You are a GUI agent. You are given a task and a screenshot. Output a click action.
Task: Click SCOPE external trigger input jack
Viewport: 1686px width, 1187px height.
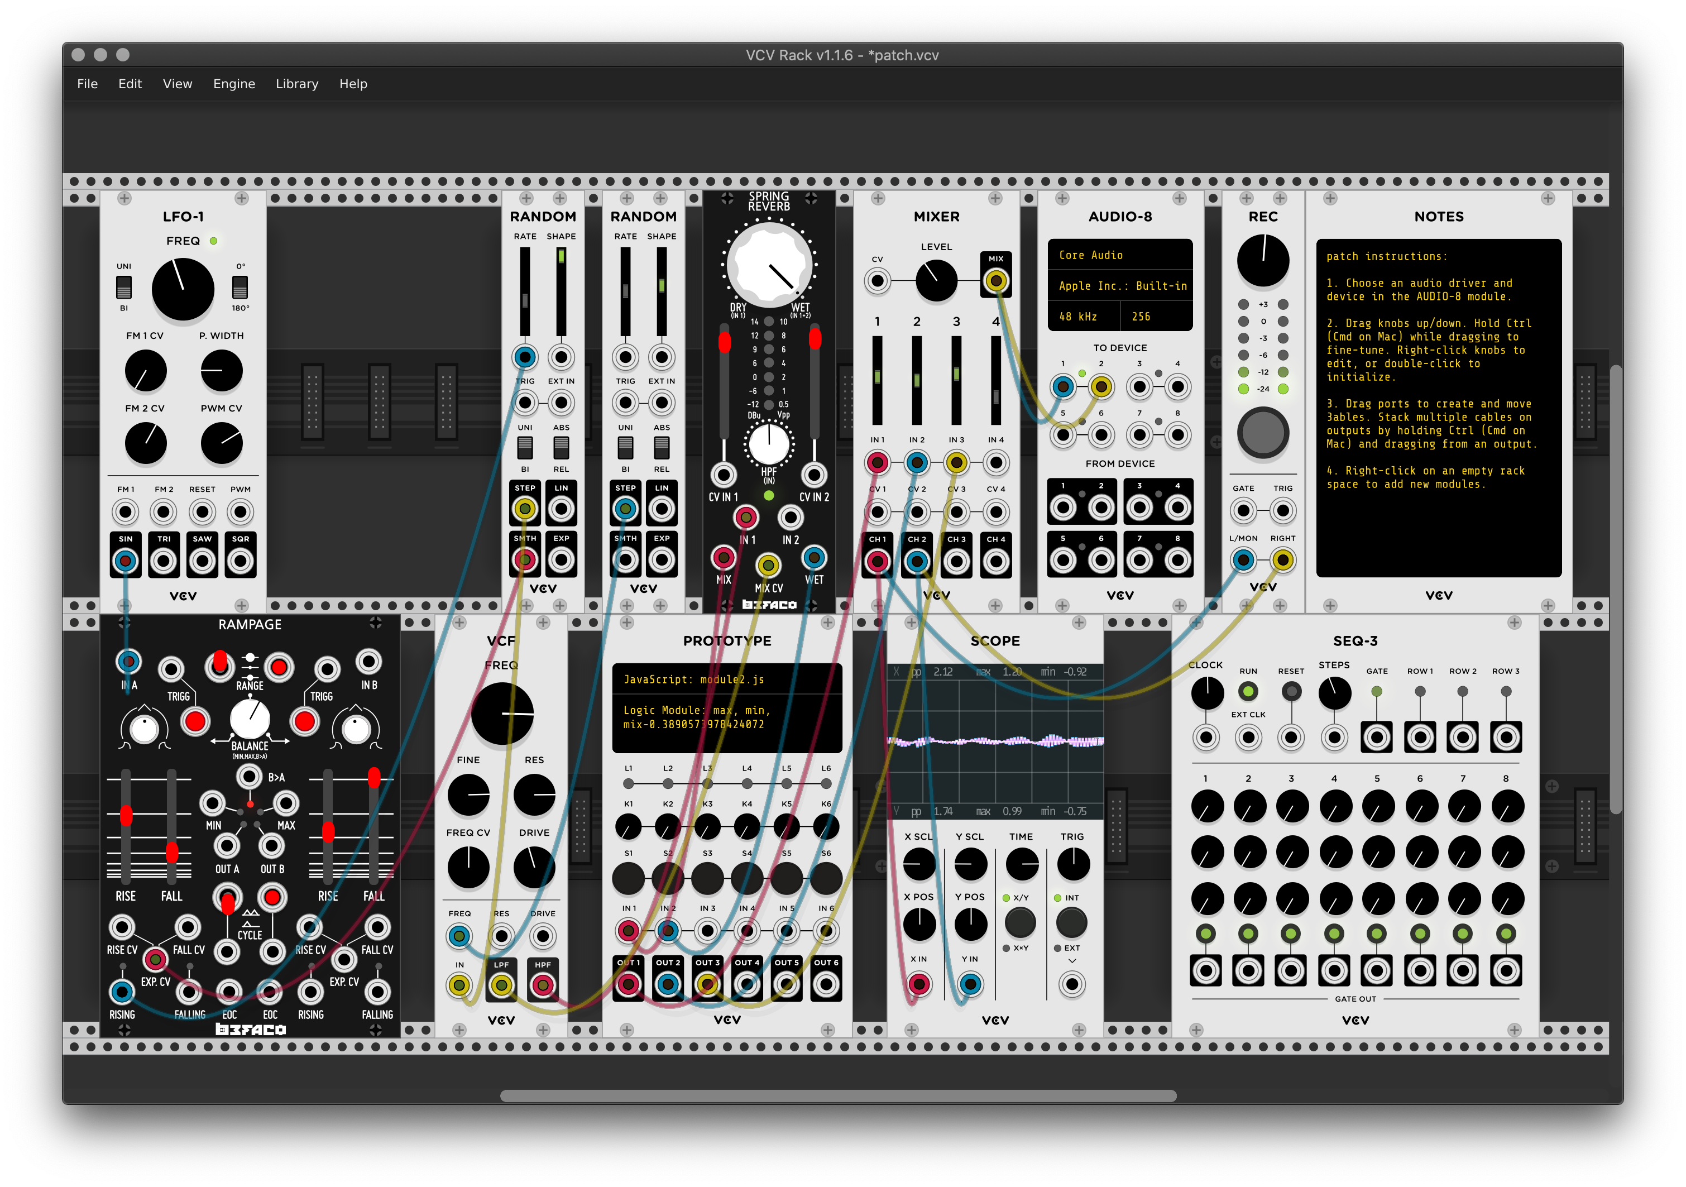pyautogui.click(x=1071, y=984)
